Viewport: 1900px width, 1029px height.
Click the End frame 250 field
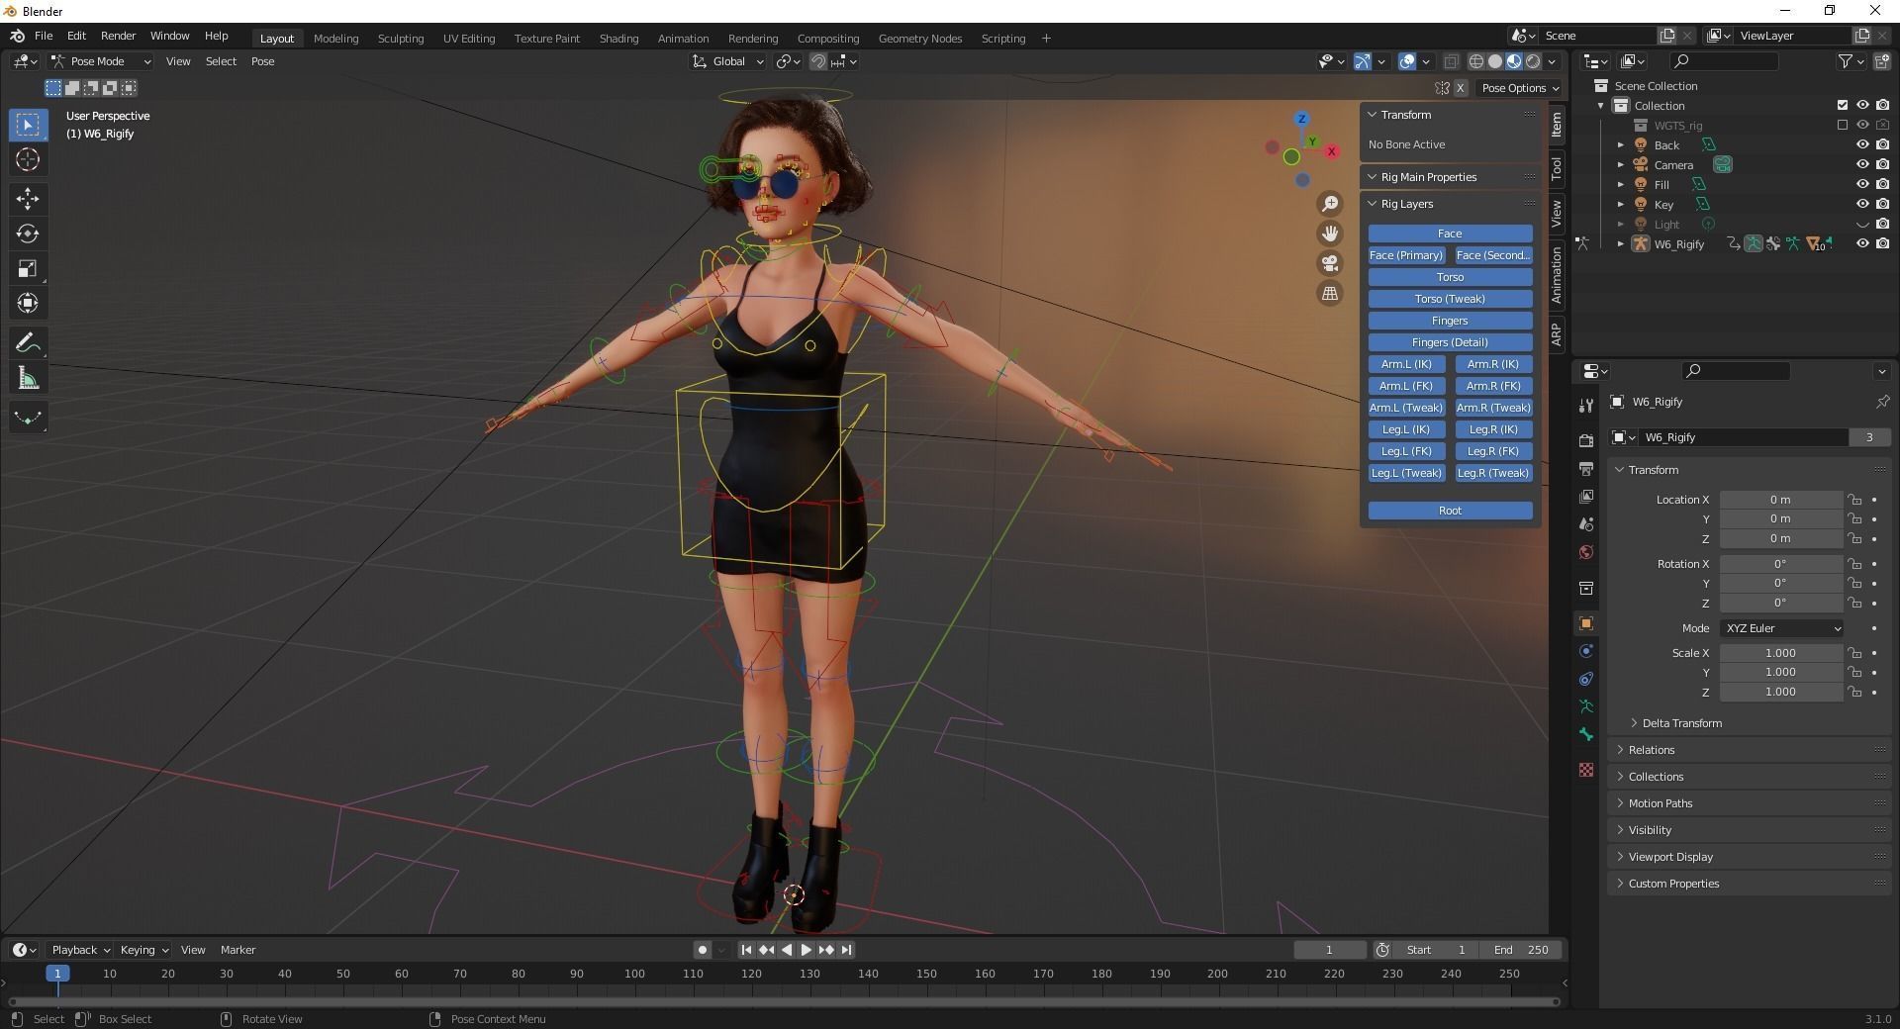pos(1521,950)
